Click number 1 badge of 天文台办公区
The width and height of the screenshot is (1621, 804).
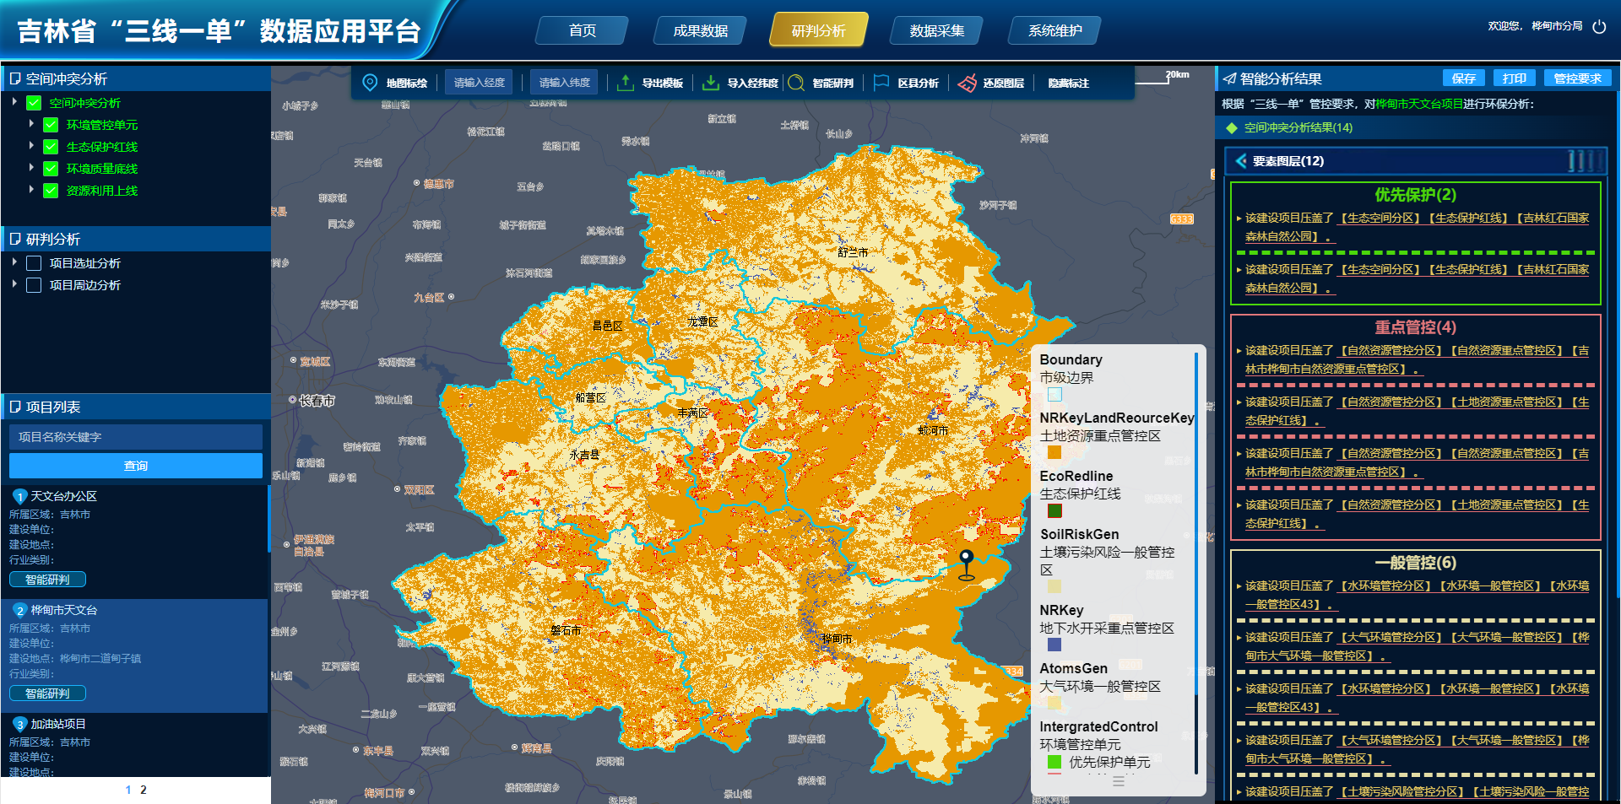point(20,497)
